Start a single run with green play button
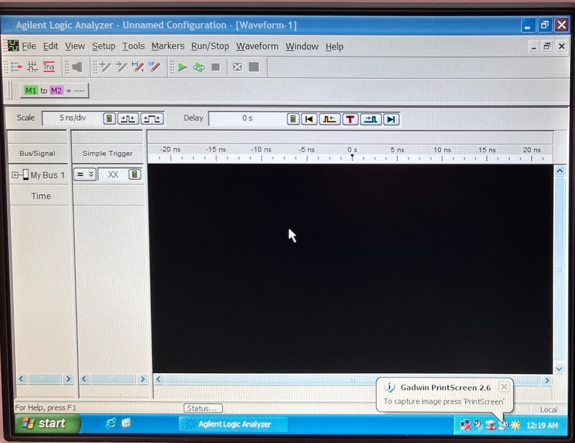 [x=182, y=67]
